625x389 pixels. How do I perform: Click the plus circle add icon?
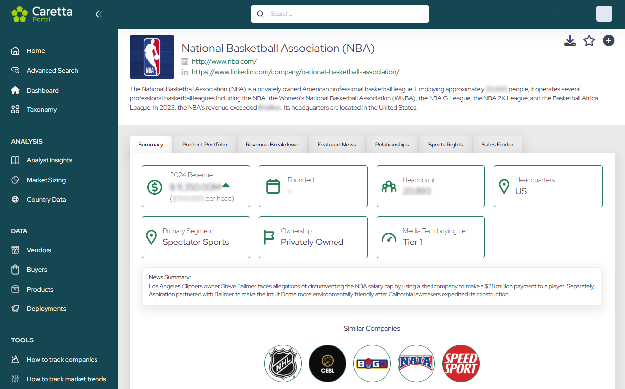tap(609, 41)
